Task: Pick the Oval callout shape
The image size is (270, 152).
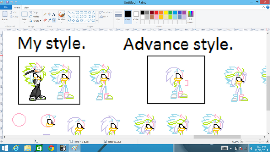Action: [89, 21]
